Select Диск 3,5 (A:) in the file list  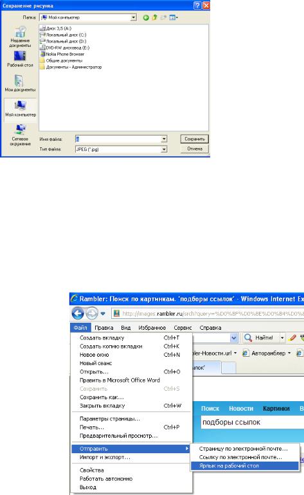[55, 28]
